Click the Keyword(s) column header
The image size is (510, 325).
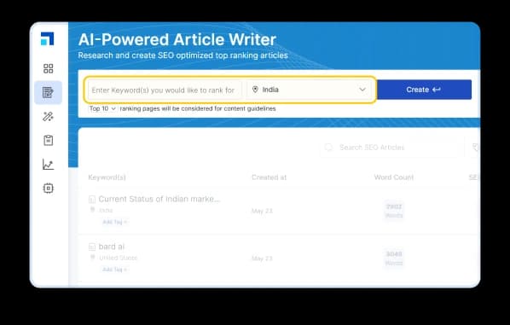[107, 177]
